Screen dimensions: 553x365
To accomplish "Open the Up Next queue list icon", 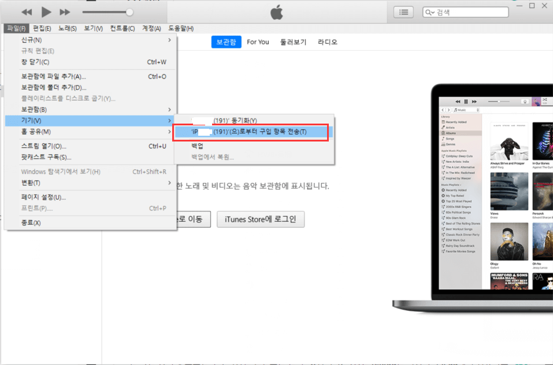I will pos(403,12).
